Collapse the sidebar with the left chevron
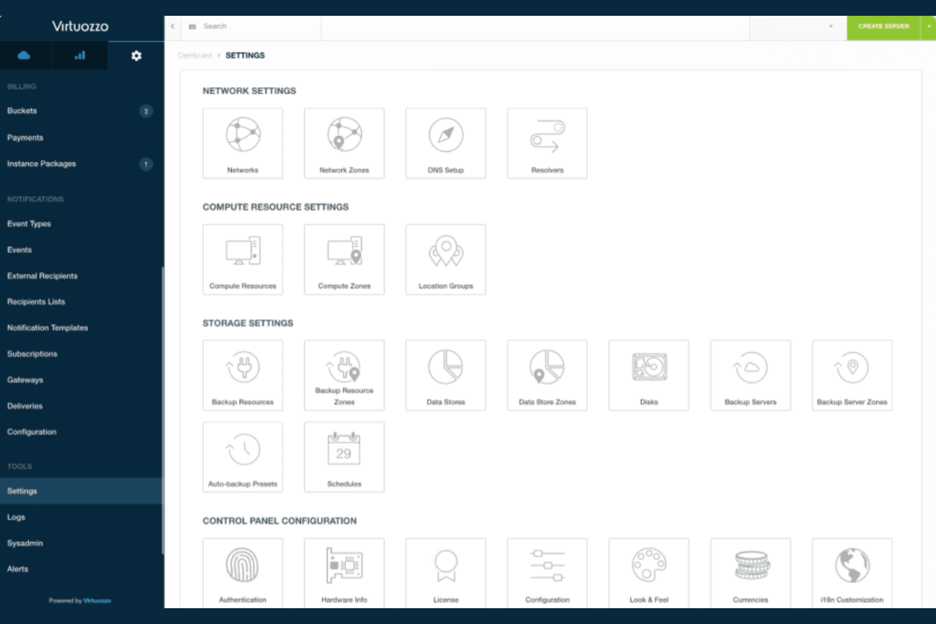Viewport: 936px width, 624px height. coord(172,26)
